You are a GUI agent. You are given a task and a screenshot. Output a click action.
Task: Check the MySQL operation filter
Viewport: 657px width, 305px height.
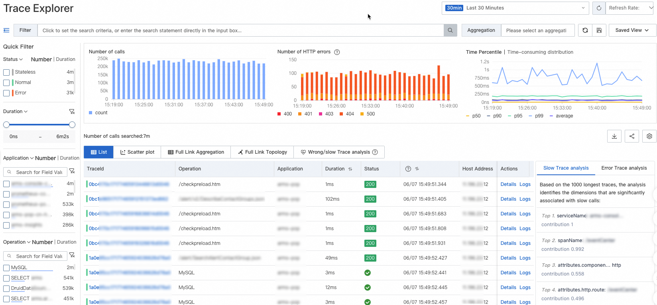coord(6,268)
